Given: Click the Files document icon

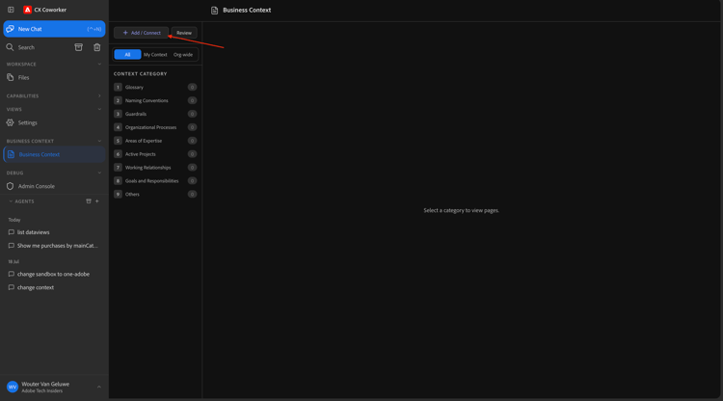Looking at the screenshot, I should (11, 77).
